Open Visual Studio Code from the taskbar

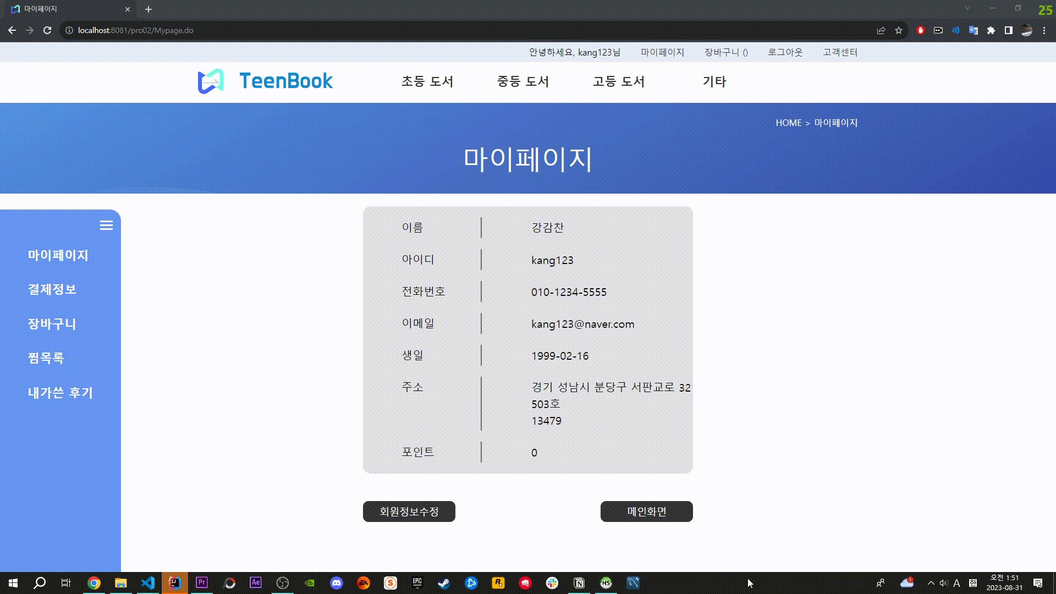(x=148, y=583)
